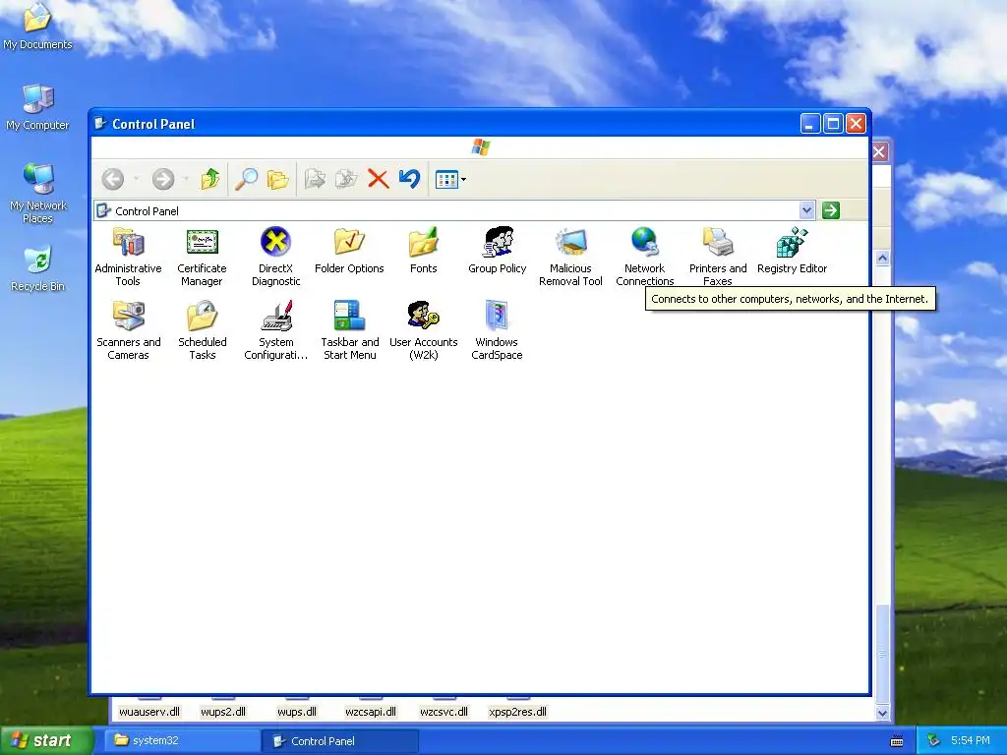This screenshot has height=755, width=1007.
Task: Open the Search magnifier tool
Action: pyautogui.click(x=246, y=179)
